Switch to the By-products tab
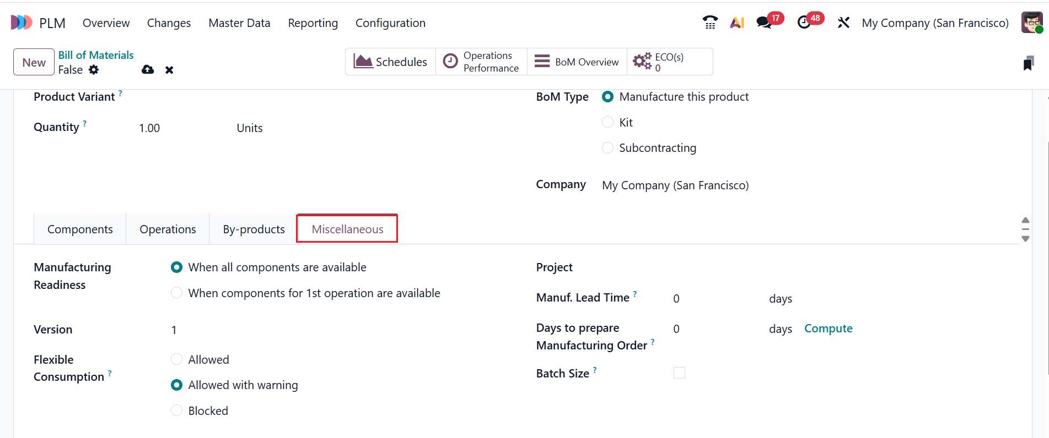The height and width of the screenshot is (438, 1049). [253, 229]
